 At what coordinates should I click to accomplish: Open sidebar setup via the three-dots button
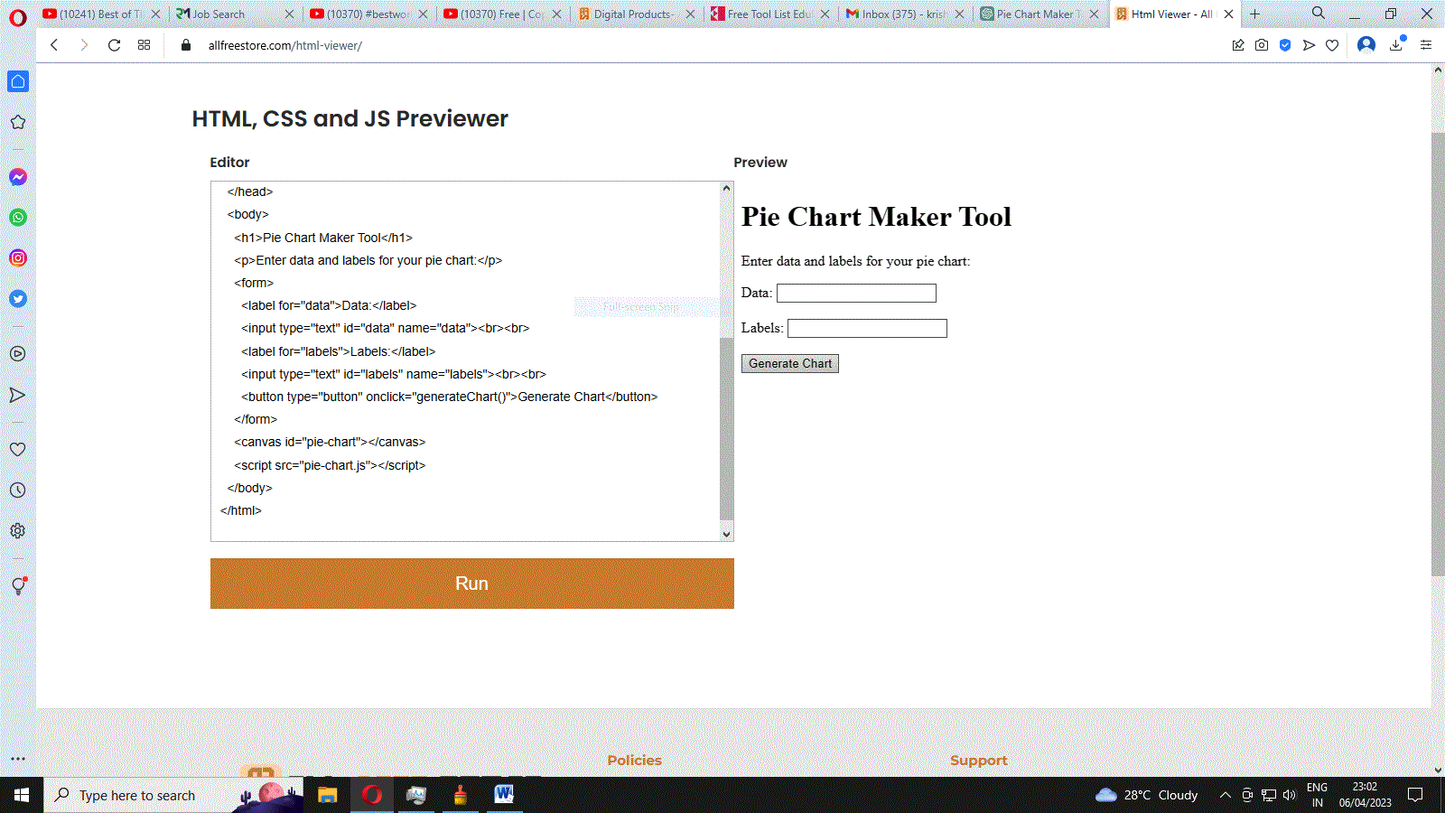17,759
